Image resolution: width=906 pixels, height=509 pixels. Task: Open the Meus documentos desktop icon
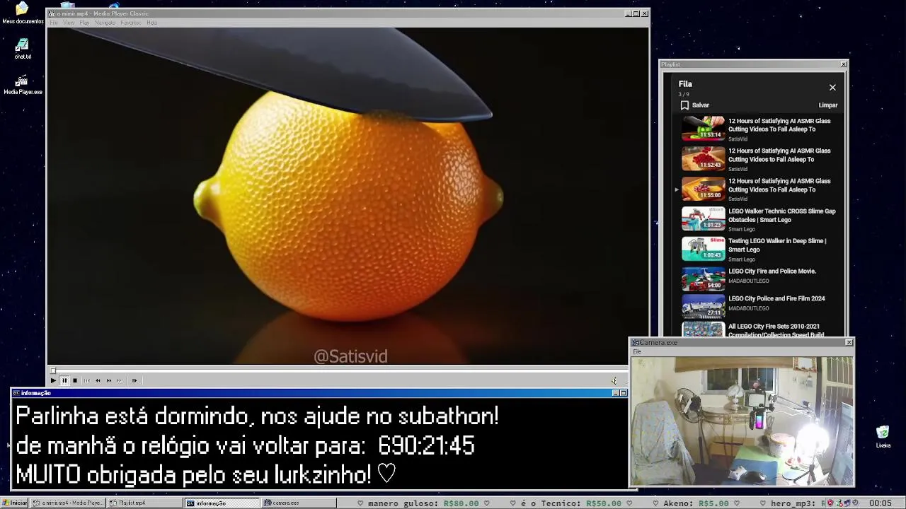(x=23, y=13)
